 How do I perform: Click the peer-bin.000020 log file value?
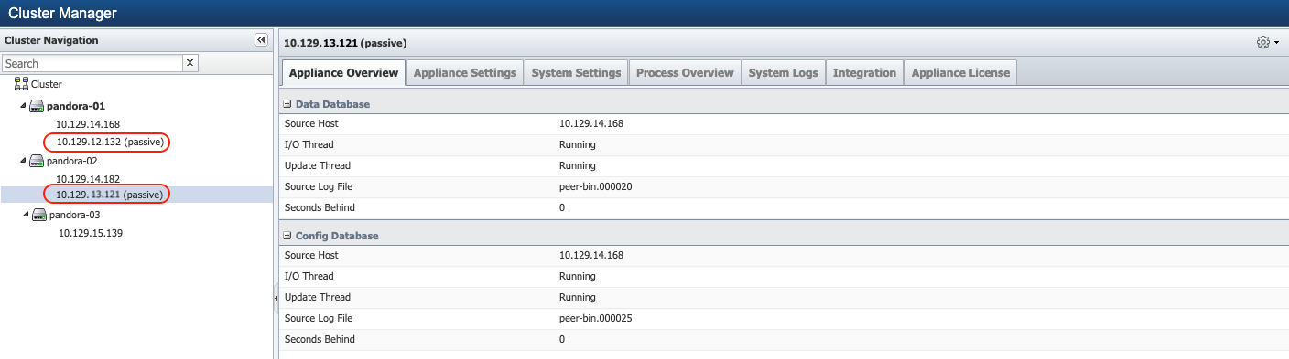[x=596, y=186]
